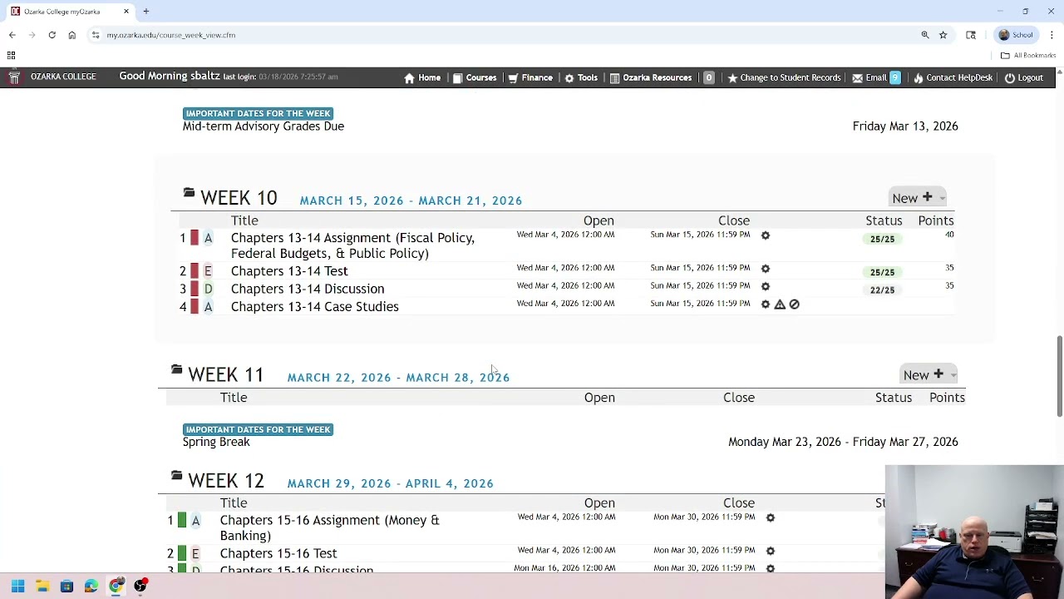This screenshot has width=1064, height=599.
Task: Click the 'Mid-term Advisory Grades Due' text
Action: (x=264, y=126)
